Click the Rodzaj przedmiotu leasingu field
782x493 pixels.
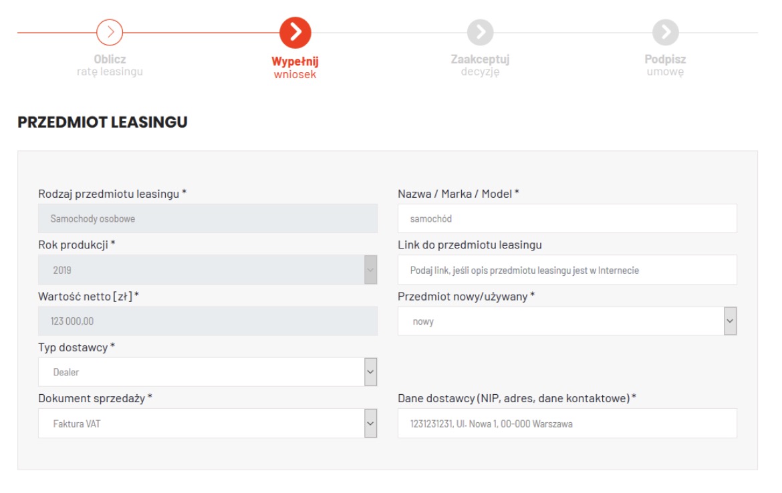point(207,218)
